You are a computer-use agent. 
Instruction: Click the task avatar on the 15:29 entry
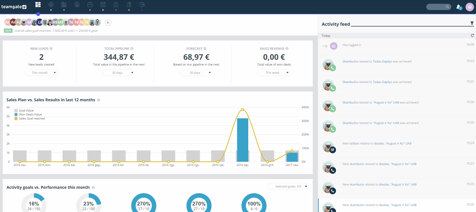329,147
